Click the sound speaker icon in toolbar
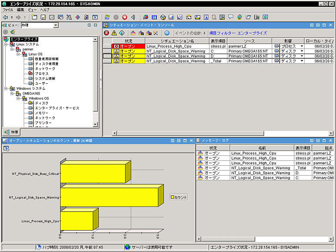336x252 pixels. 133,17
